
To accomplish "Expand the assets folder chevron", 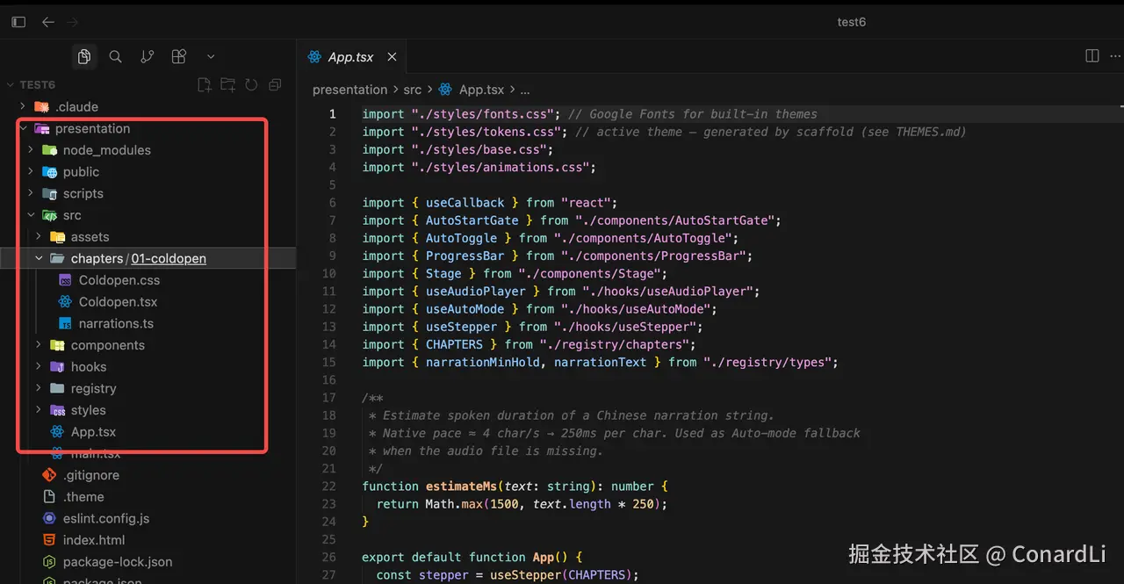I will 39,237.
